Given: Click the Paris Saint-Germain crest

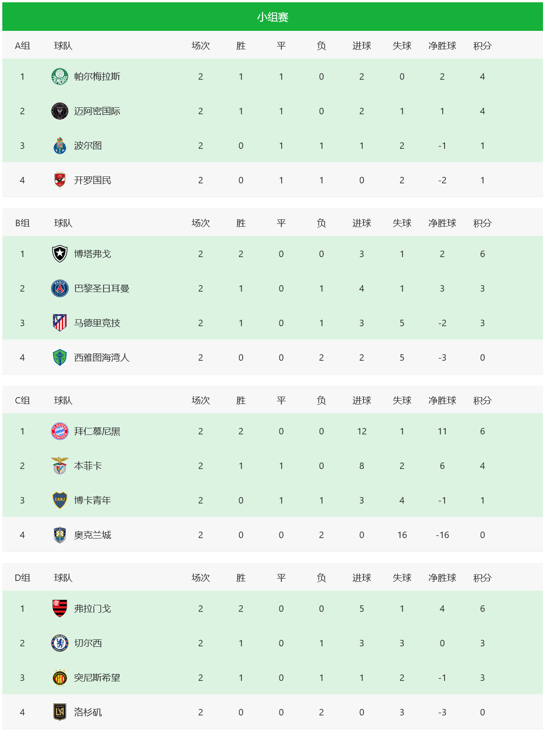Looking at the screenshot, I should coord(60,288).
